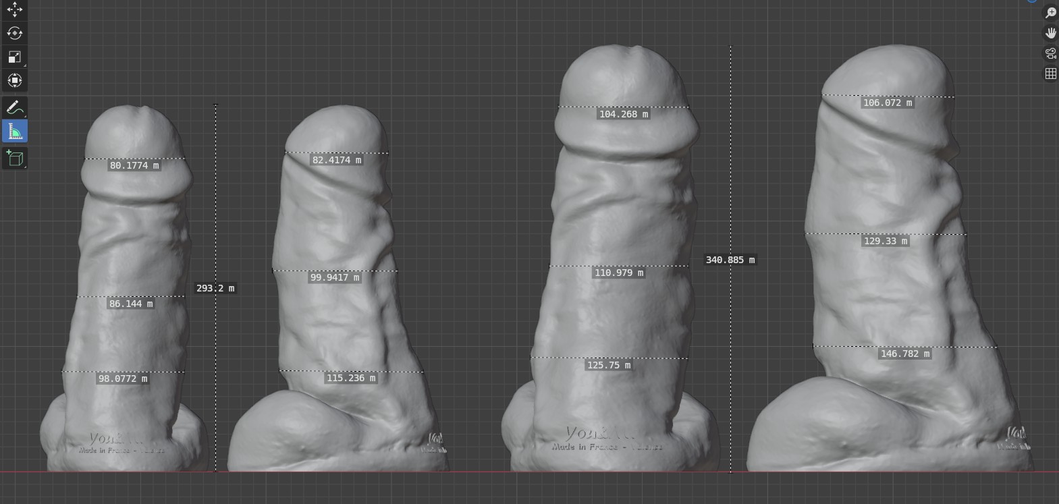The height and width of the screenshot is (504, 1059).
Task: Select the Transform tool
Action: tap(14, 80)
